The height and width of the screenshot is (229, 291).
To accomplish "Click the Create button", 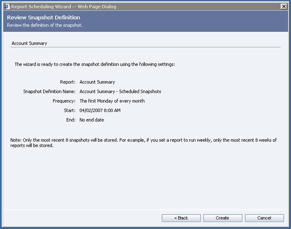I will click(222, 218).
